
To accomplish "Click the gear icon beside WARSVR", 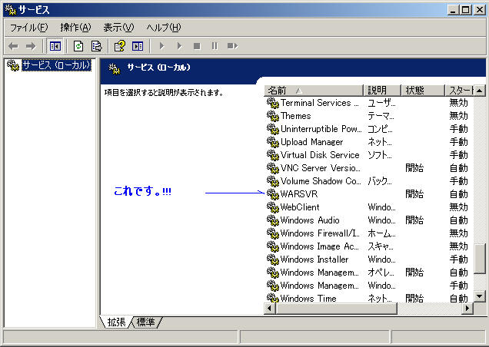I will tap(273, 194).
